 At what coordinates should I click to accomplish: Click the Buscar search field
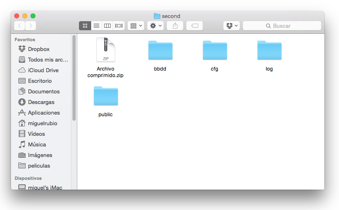click(x=282, y=26)
